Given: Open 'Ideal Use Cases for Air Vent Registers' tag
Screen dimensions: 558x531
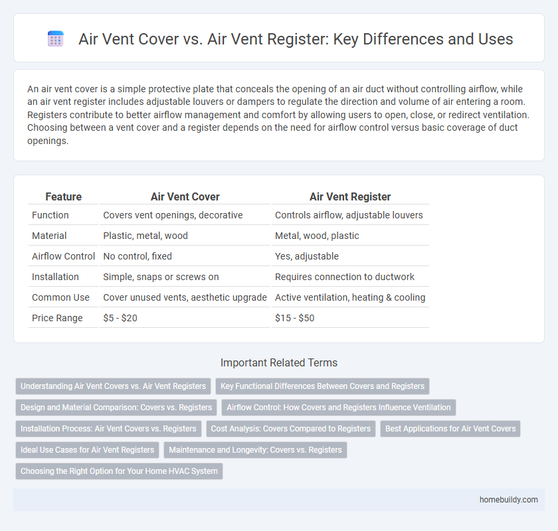Looking at the screenshot, I should [87, 450].
